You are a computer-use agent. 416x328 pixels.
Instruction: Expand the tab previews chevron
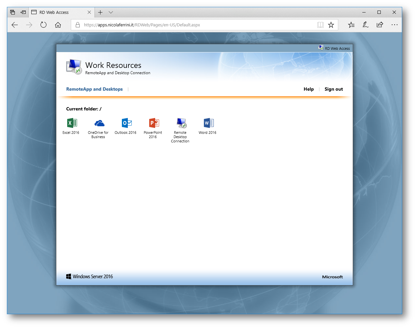pos(111,12)
